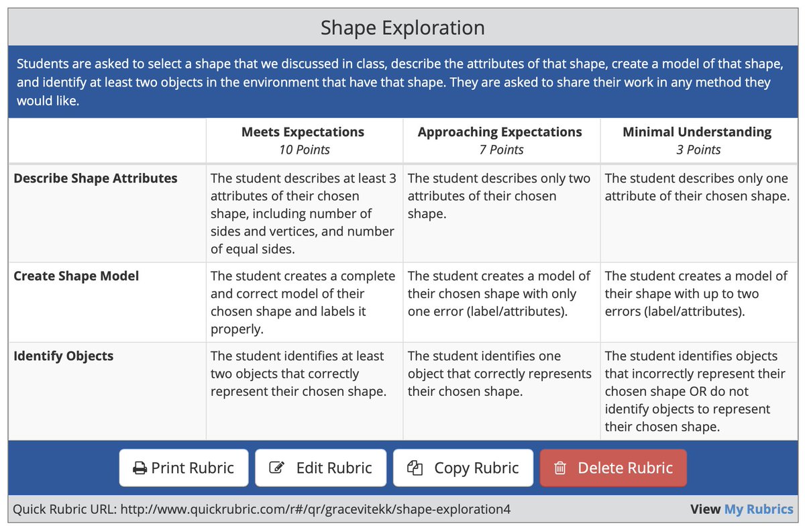The width and height of the screenshot is (805, 528).
Task: Click the Print Rubric button label
Action: (193, 468)
